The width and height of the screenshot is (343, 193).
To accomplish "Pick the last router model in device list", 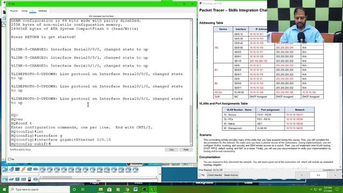I will coord(136,170).
